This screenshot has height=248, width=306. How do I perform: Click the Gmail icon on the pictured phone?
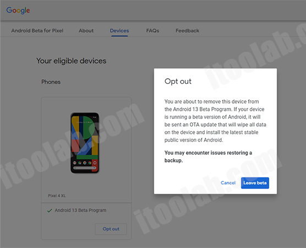[x=74, y=163]
